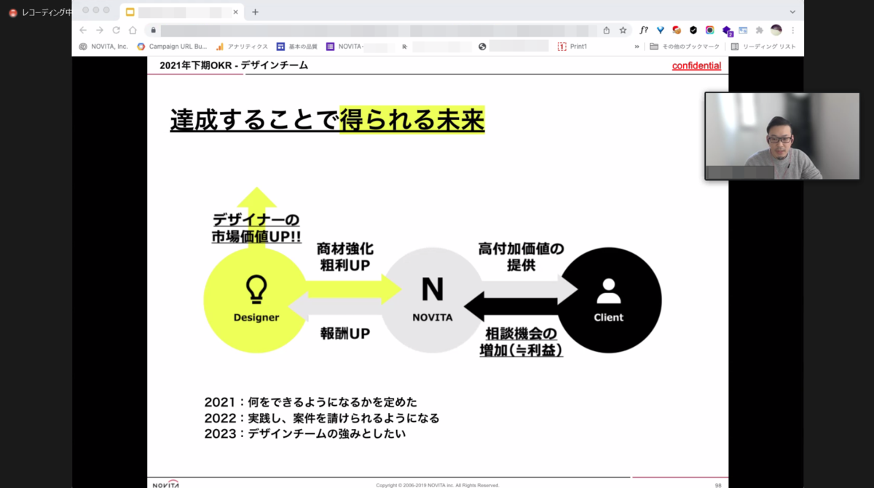The image size is (874, 488).
Task: Click the NOVITA footer logo
Action: (165, 484)
